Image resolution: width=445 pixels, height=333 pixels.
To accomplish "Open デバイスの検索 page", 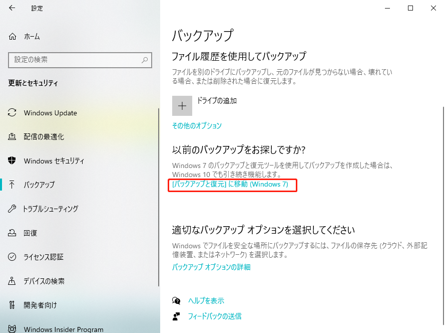I will [44, 281].
